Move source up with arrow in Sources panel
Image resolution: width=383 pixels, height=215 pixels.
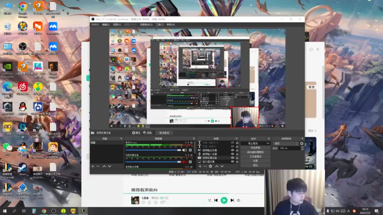click(x=217, y=166)
